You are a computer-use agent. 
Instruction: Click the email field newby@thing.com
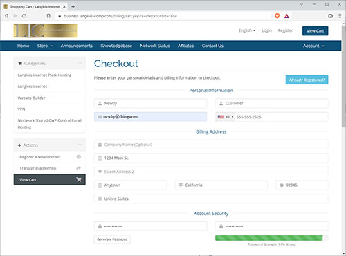(x=150, y=117)
